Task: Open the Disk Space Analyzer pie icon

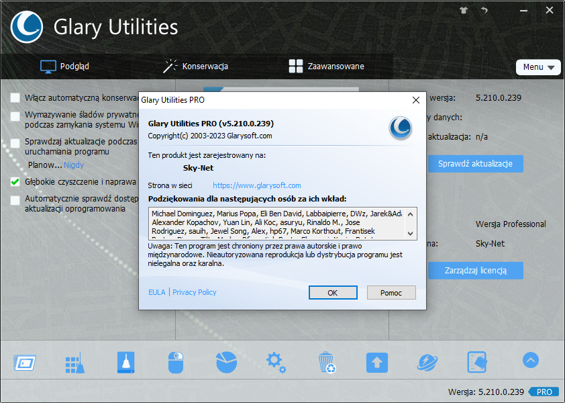Action: (x=226, y=362)
